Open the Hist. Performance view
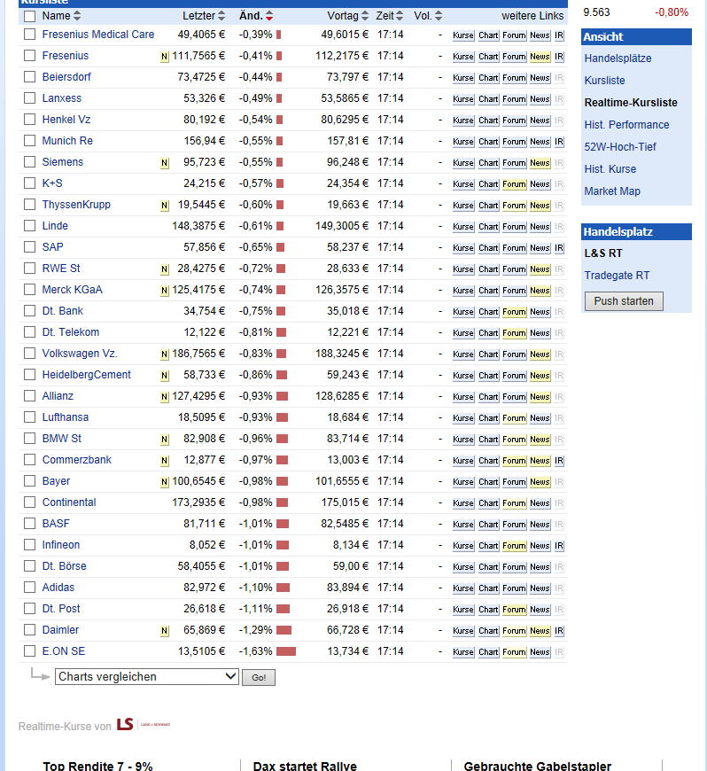 (626, 125)
